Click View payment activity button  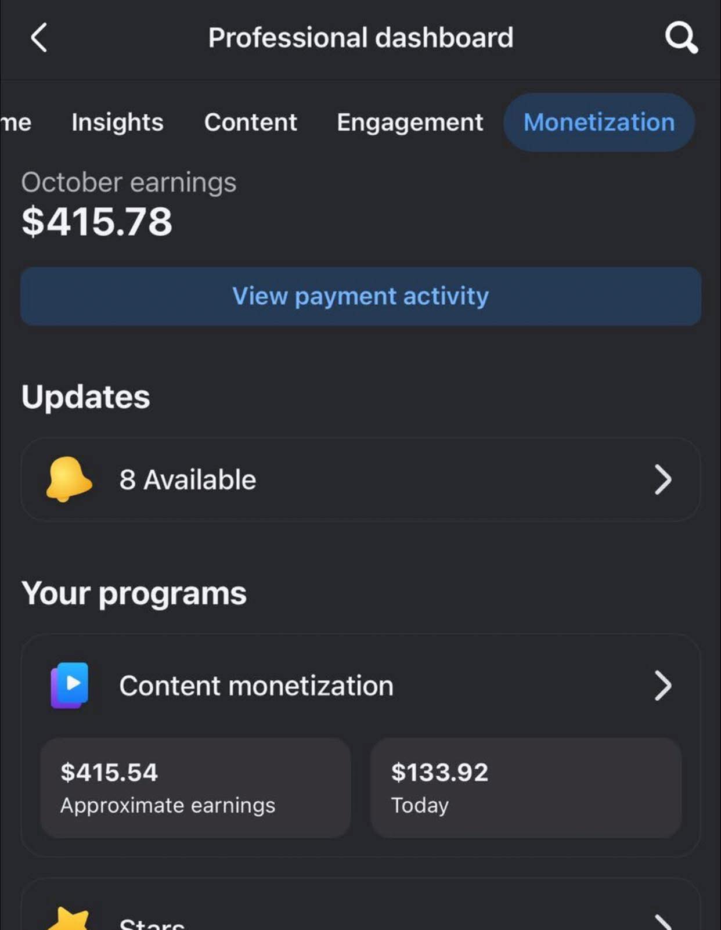tap(360, 296)
